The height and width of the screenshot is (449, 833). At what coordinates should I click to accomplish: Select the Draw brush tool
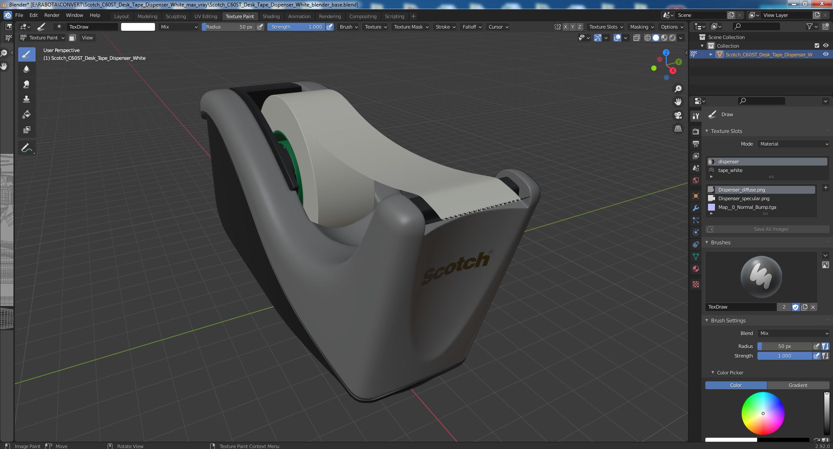[x=26, y=54]
